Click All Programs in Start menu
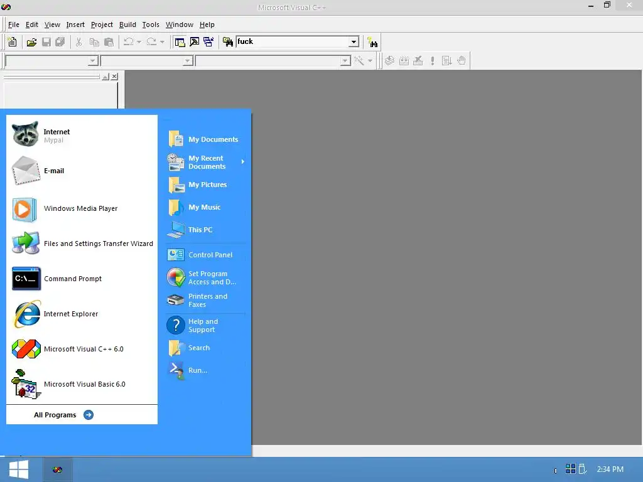Viewport: 643px width, 482px height. [x=63, y=415]
